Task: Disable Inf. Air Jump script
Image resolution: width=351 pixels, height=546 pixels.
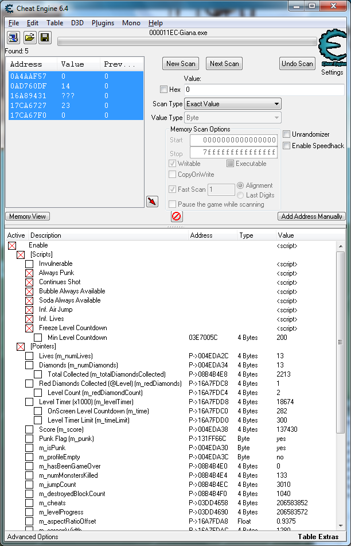Action: [x=29, y=310]
